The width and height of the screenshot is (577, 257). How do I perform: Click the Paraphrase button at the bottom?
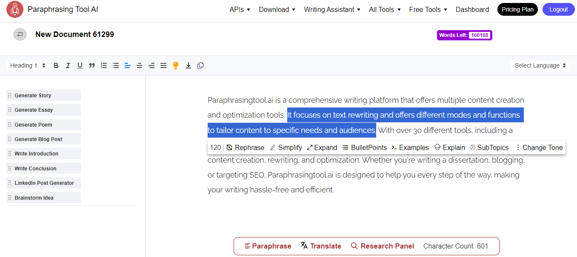point(268,246)
